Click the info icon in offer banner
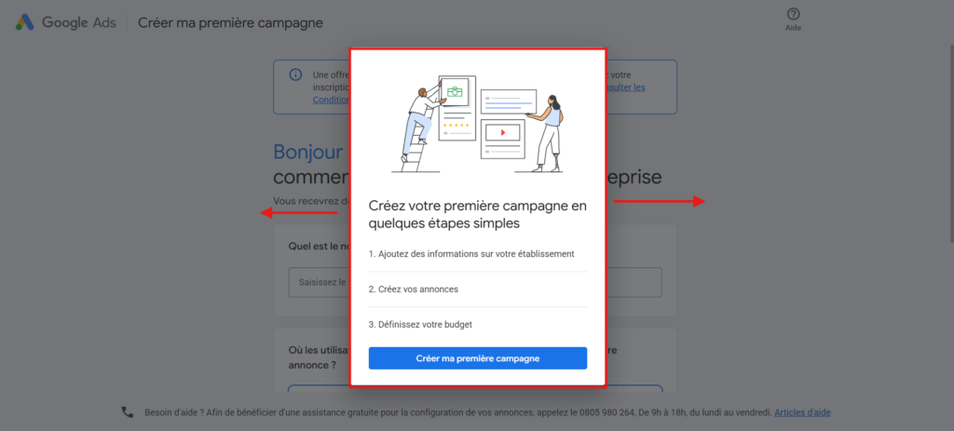Screen dimensions: 954x431 click(295, 74)
